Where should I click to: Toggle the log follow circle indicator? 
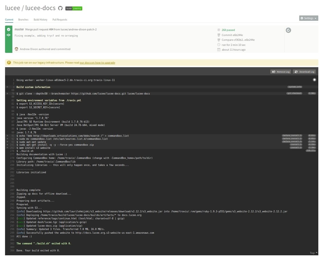[314, 80]
